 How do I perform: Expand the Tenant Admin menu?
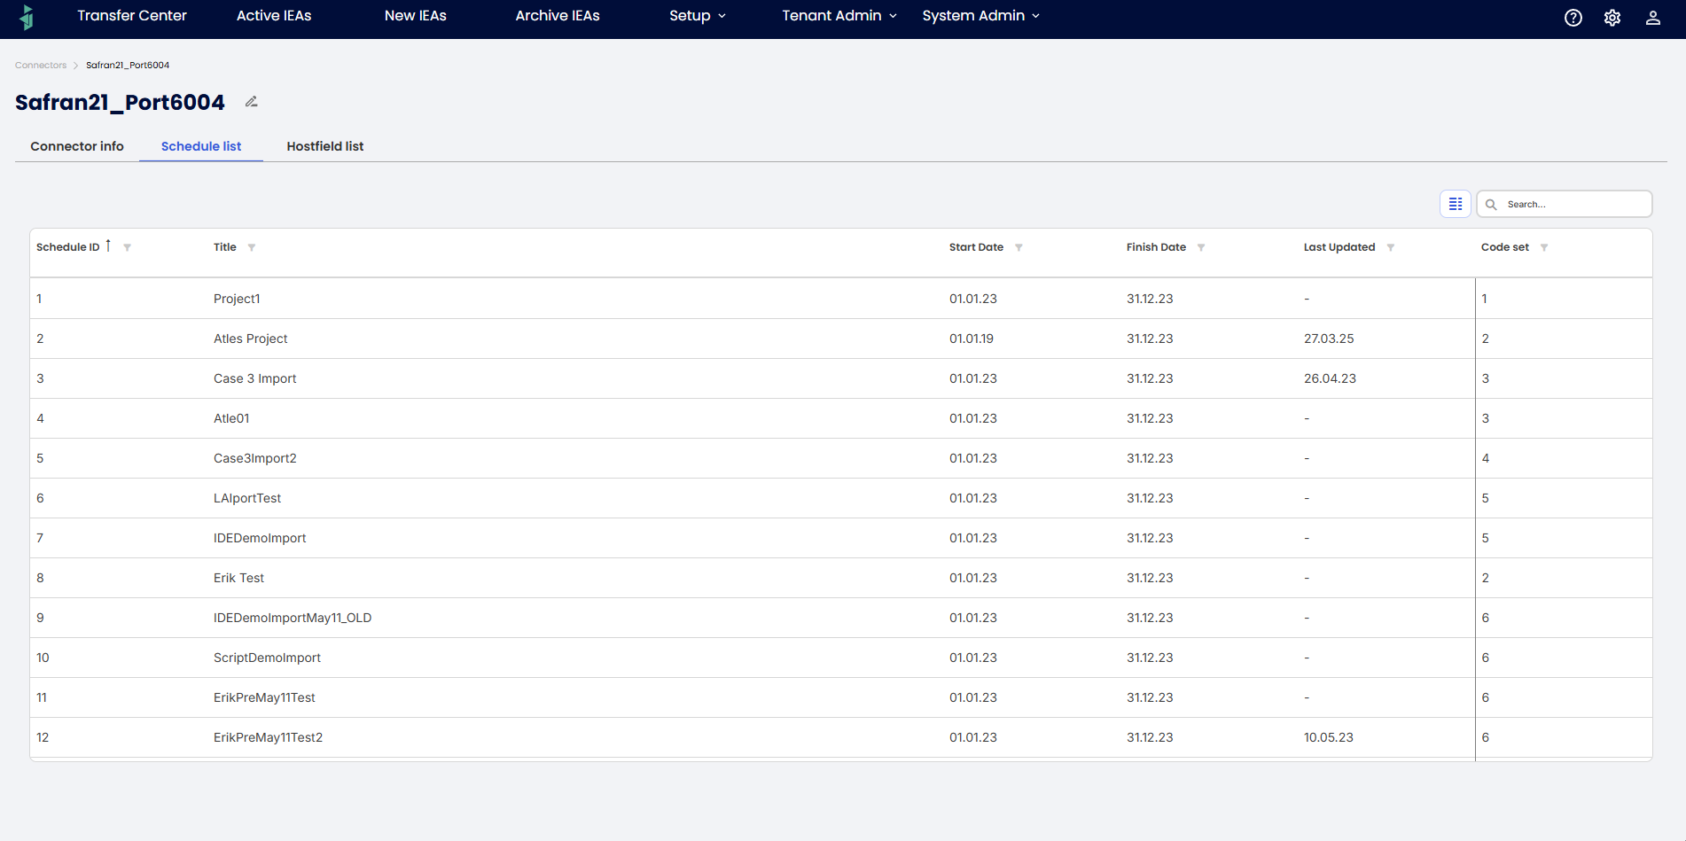839,16
